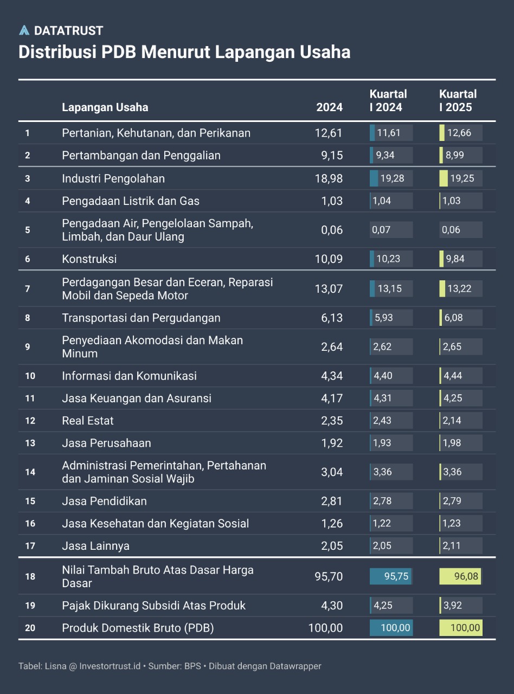Select the 2024 column header

point(329,107)
